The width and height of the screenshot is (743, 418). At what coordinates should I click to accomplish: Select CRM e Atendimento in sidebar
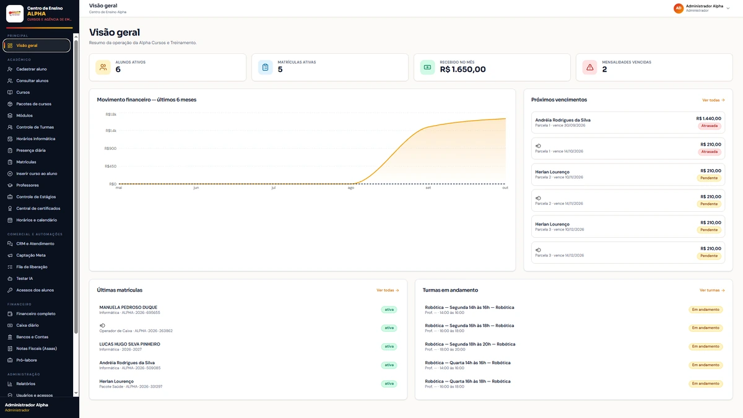coord(37,243)
